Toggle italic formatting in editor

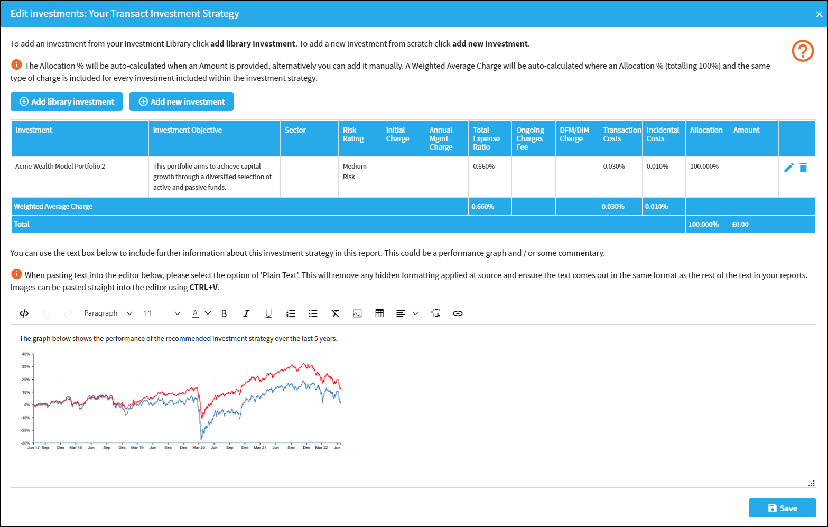click(x=246, y=313)
